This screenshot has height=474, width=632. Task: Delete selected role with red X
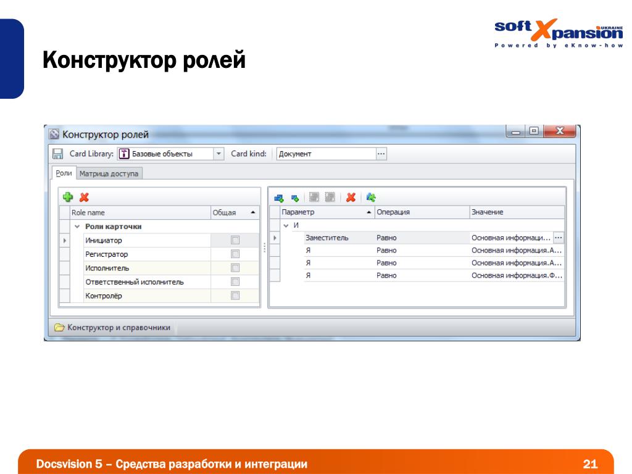[x=84, y=197]
